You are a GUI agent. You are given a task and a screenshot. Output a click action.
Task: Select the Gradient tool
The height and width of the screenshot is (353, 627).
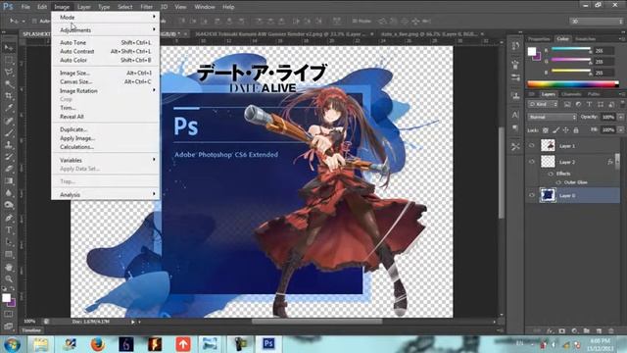click(x=9, y=180)
